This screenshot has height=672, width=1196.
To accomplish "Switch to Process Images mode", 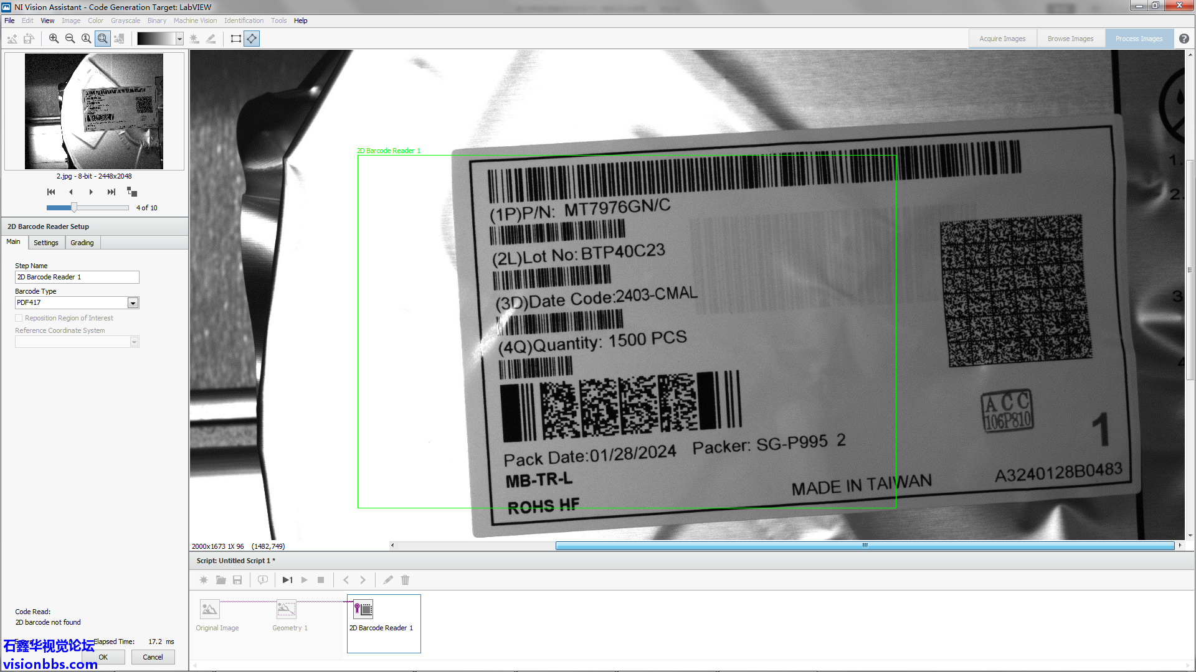I will (1139, 39).
